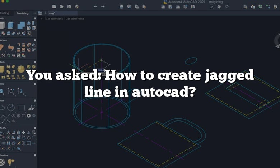Open the light bulb lighting tool
This screenshot has height=168, width=280.
[x=11, y=162]
